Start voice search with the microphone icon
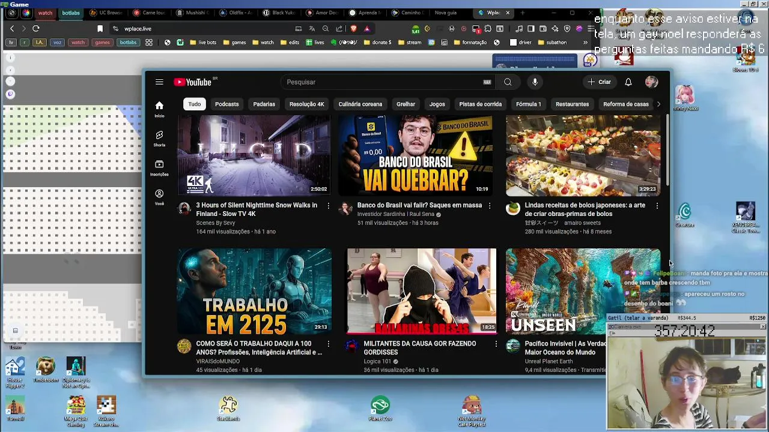The image size is (769, 432). [535, 82]
